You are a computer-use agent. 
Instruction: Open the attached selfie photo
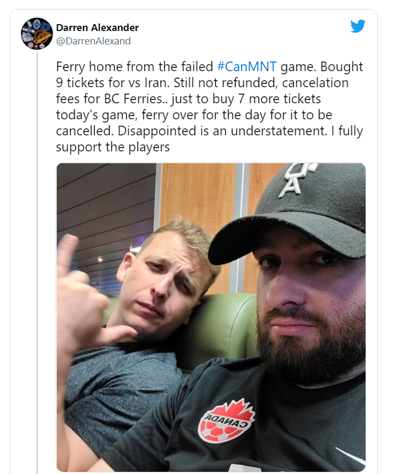coord(211,317)
